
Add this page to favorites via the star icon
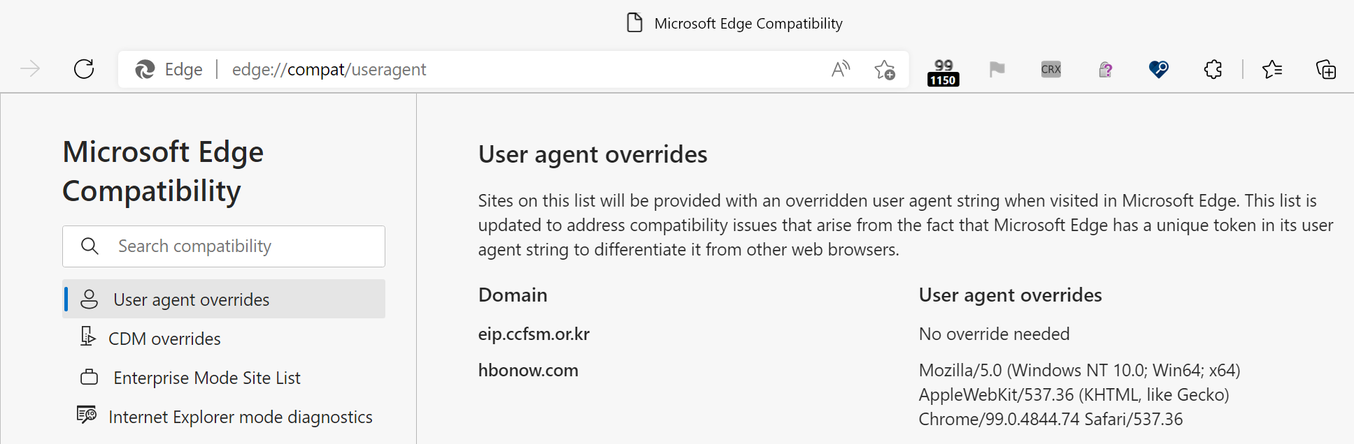[885, 69]
